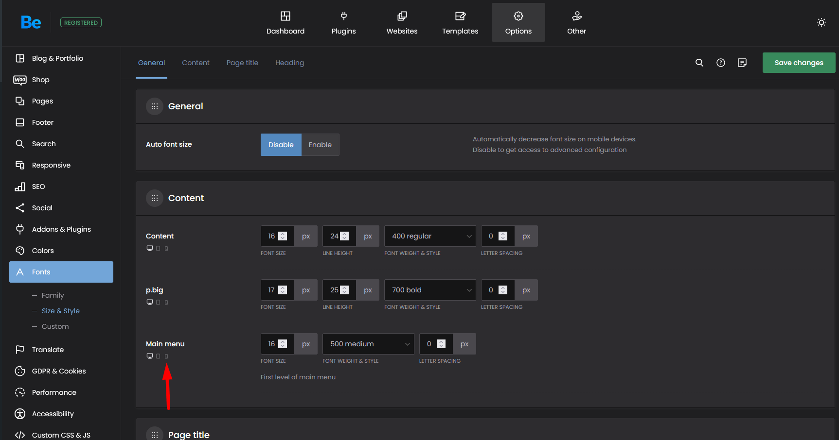The height and width of the screenshot is (440, 839).
Task: Open Custom CSS & JS settings
Action: tap(61, 435)
